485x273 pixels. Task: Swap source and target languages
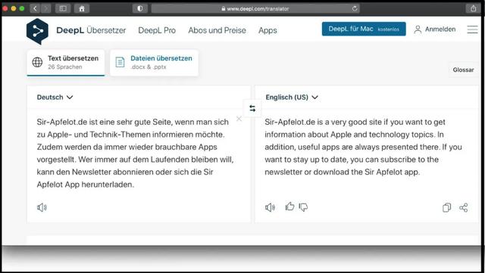(x=252, y=108)
